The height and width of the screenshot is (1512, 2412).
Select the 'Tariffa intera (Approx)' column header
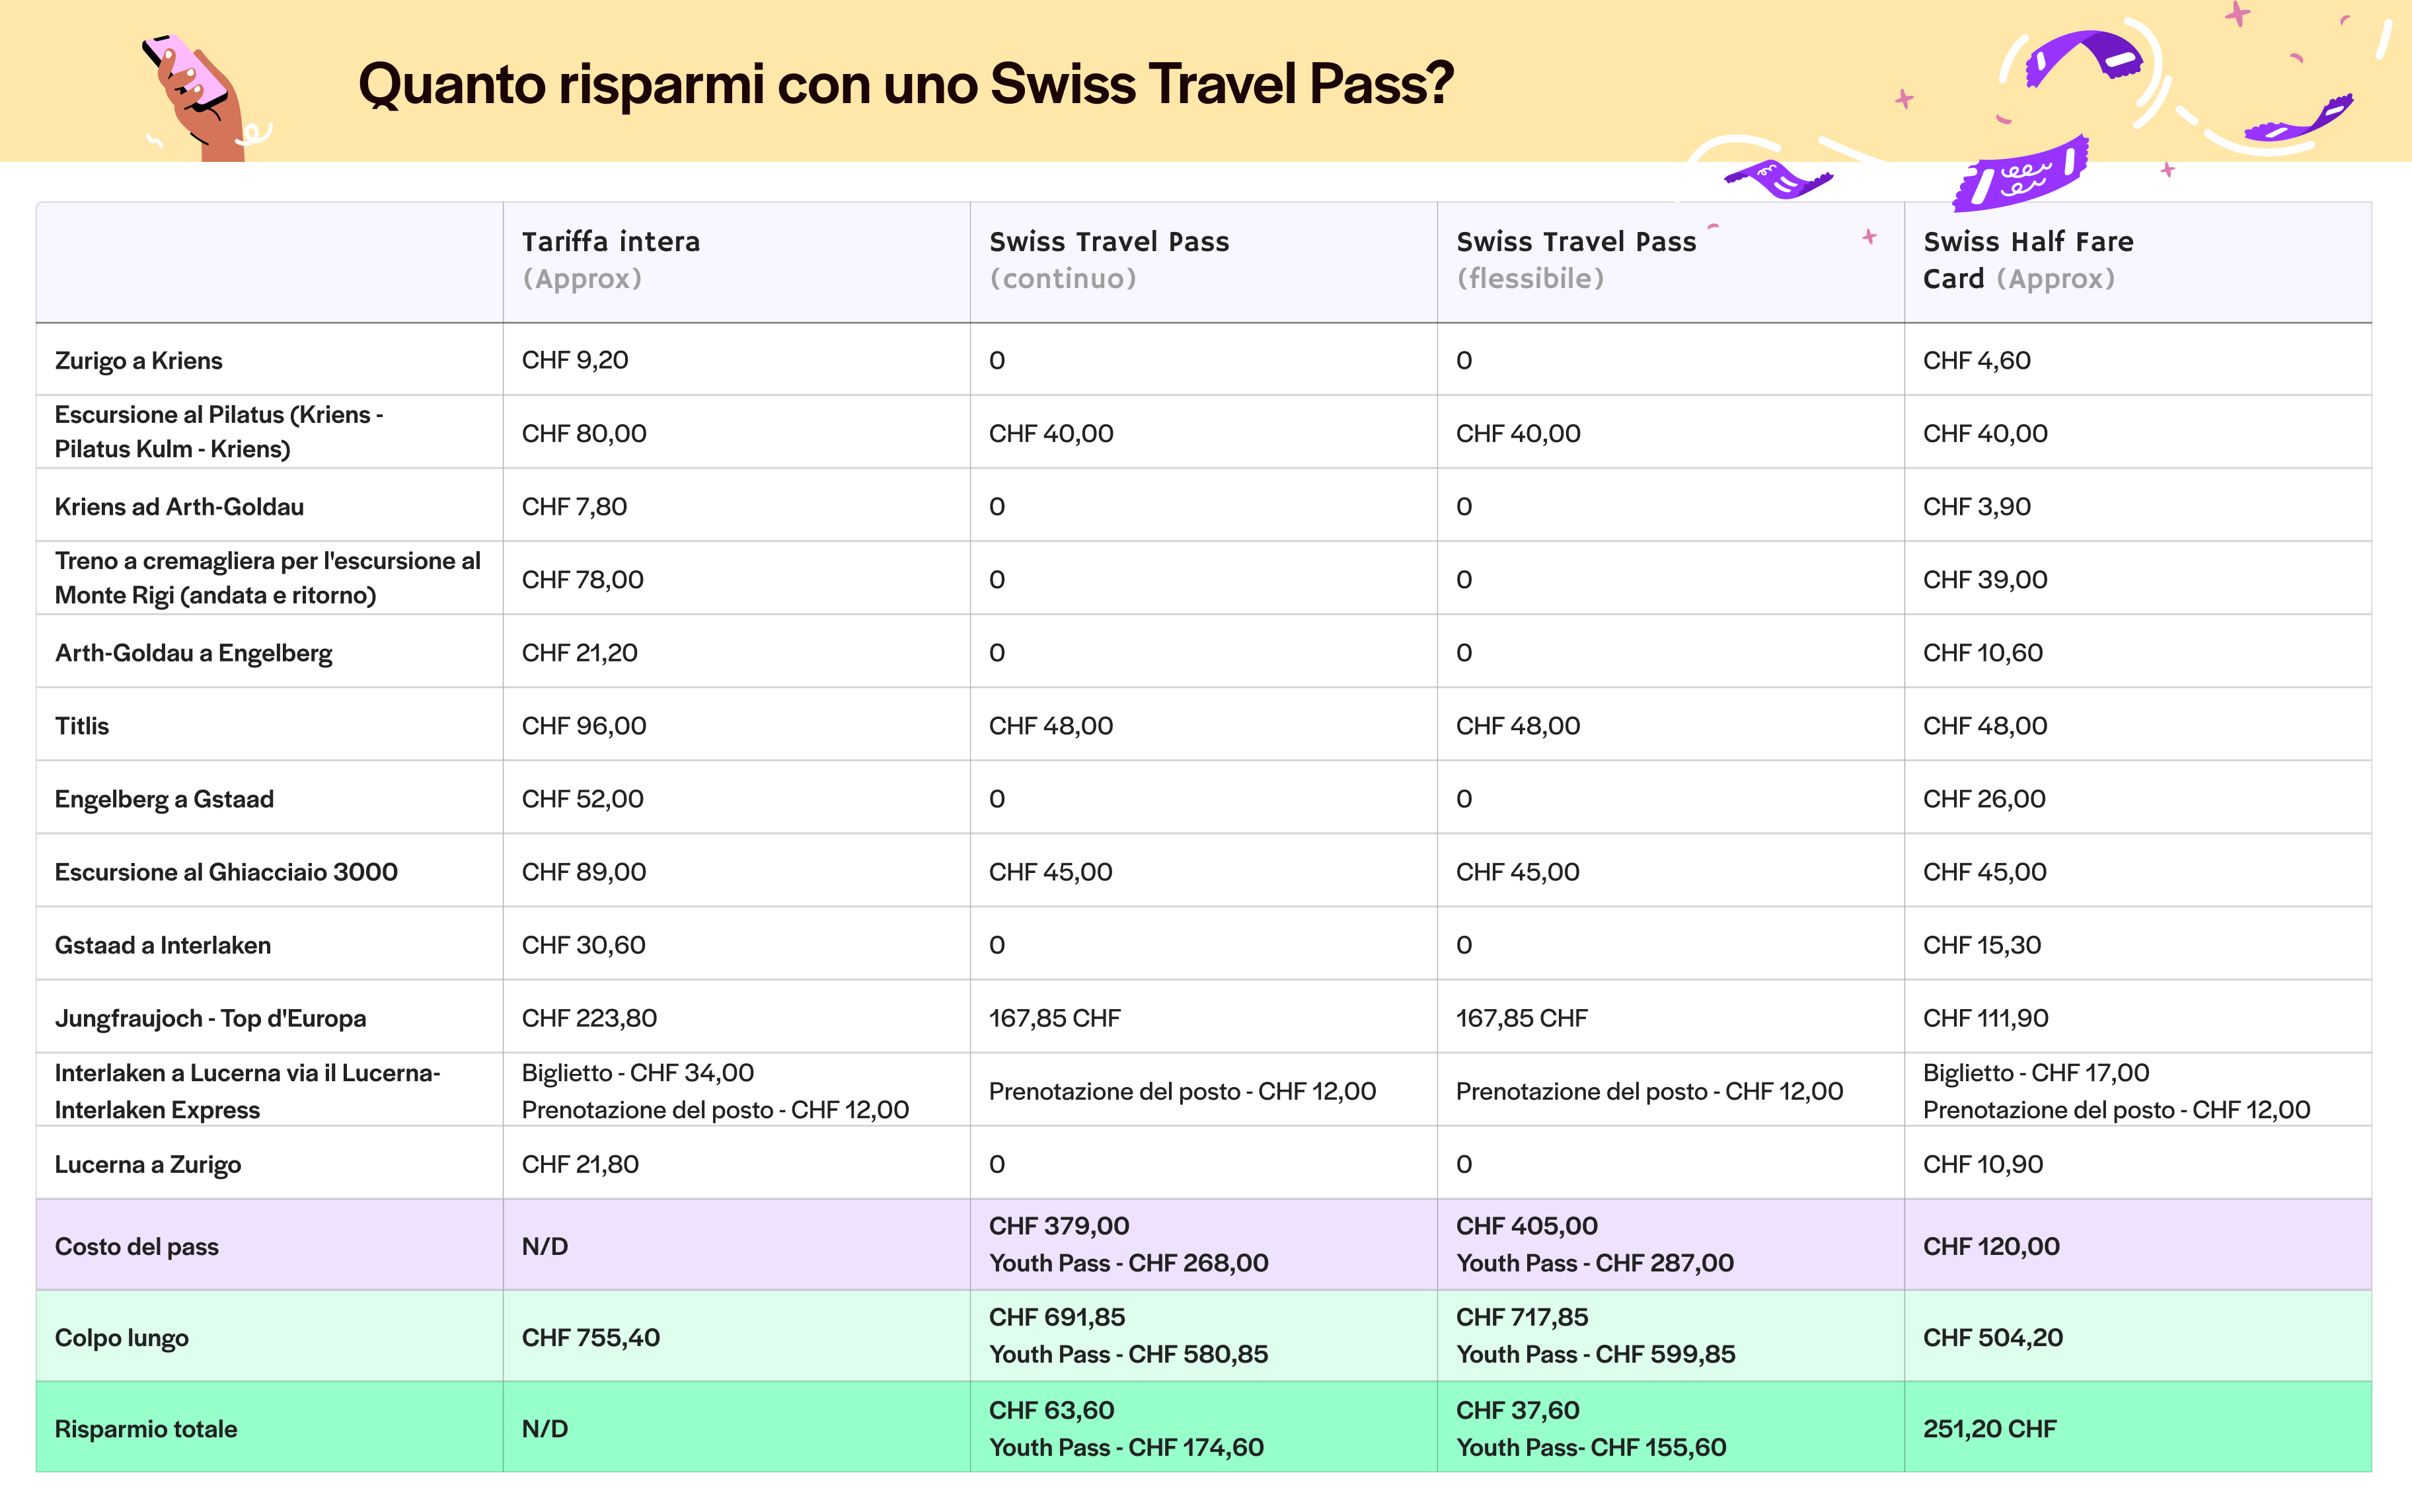pyautogui.click(x=611, y=260)
